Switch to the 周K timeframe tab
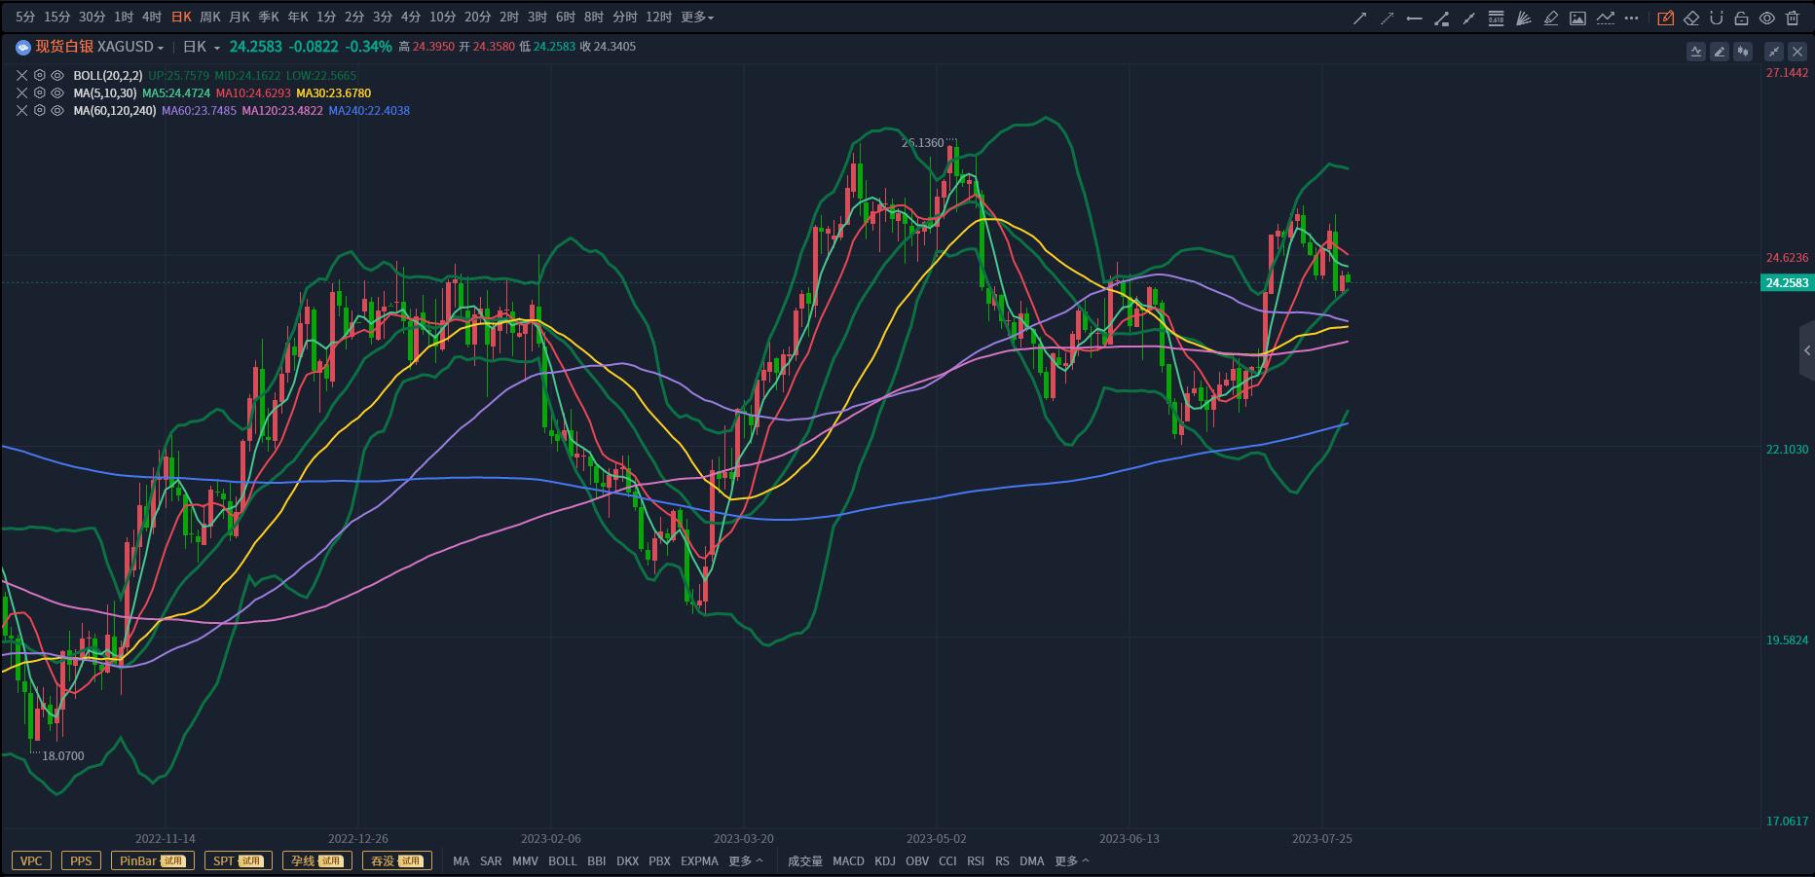The height and width of the screenshot is (877, 1815). click(x=209, y=18)
